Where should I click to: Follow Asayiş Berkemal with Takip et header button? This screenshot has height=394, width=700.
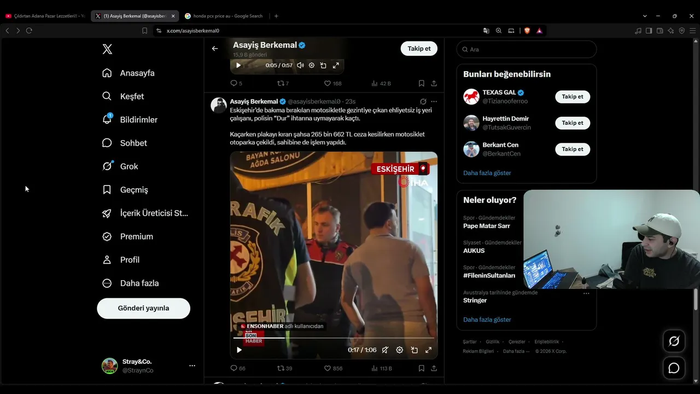click(419, 49)
